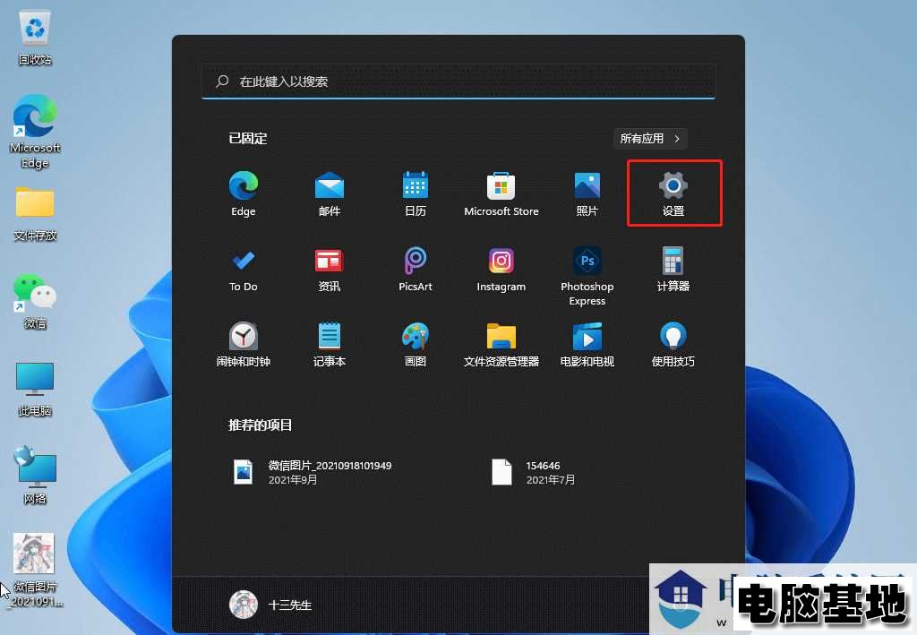Open recommended file 微信图片_20210918101949
This screenshot has height=635, width=917.
tap(313, 473)
